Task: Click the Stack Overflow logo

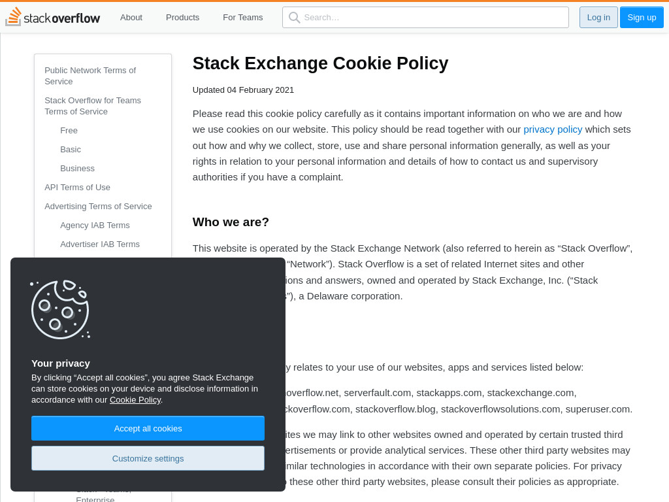Action: pyautogui.click(x=52, y=17)
